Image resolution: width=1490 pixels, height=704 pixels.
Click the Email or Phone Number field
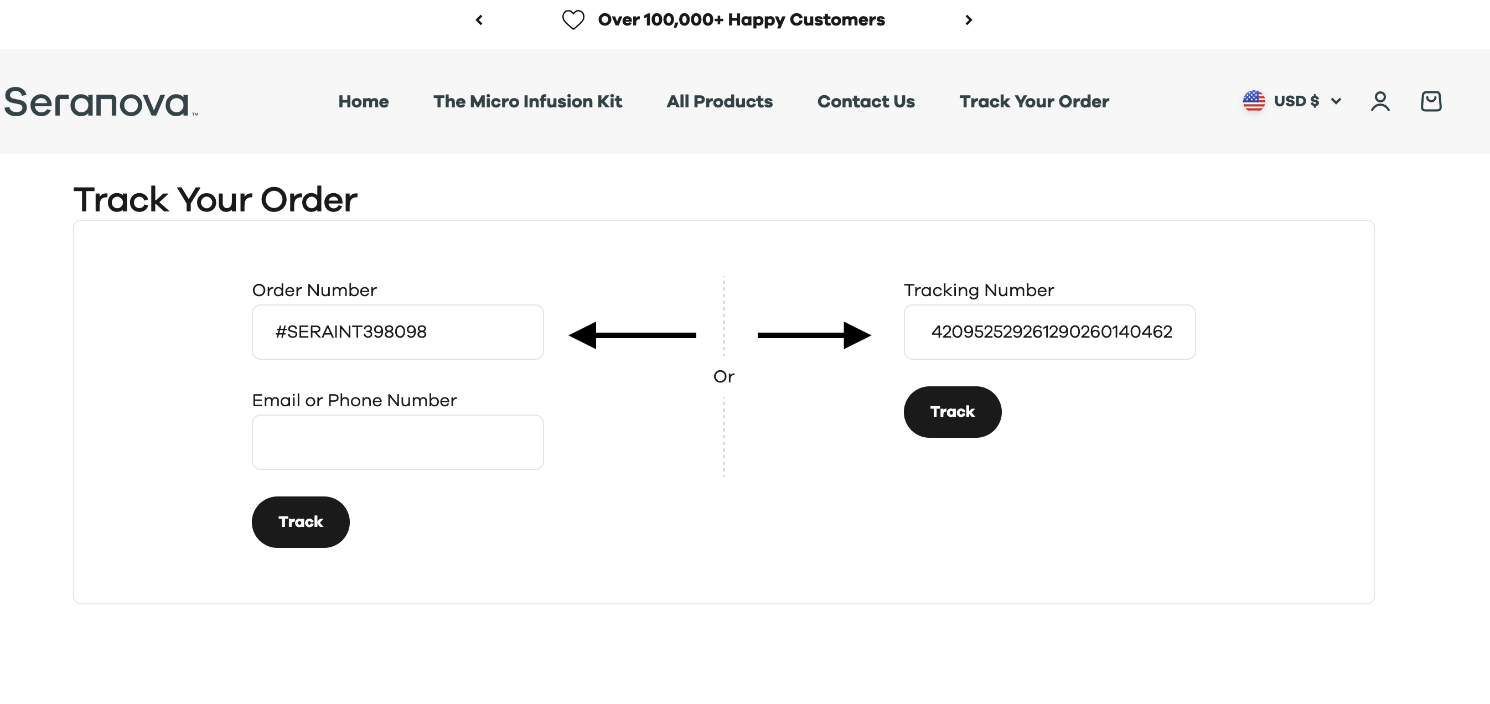397,442
